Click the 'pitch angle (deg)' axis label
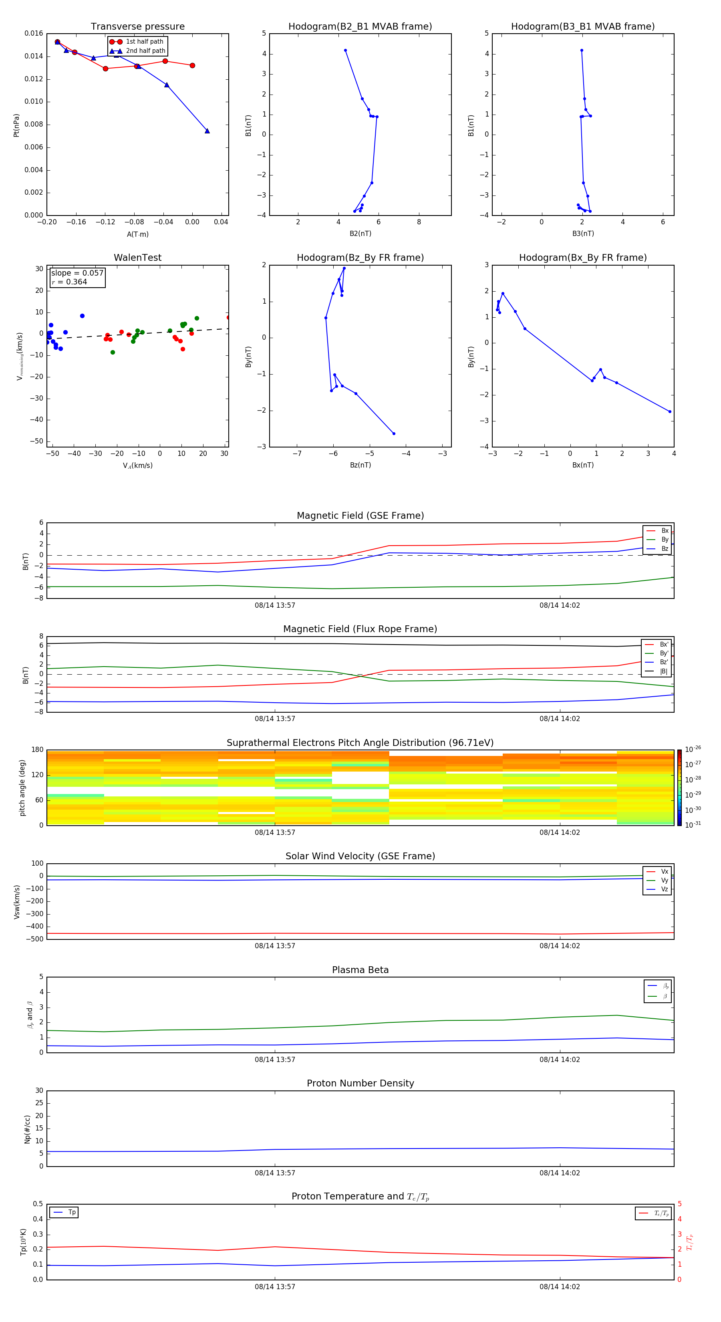Screen dimensions: 721x1322 pos(22,788)
